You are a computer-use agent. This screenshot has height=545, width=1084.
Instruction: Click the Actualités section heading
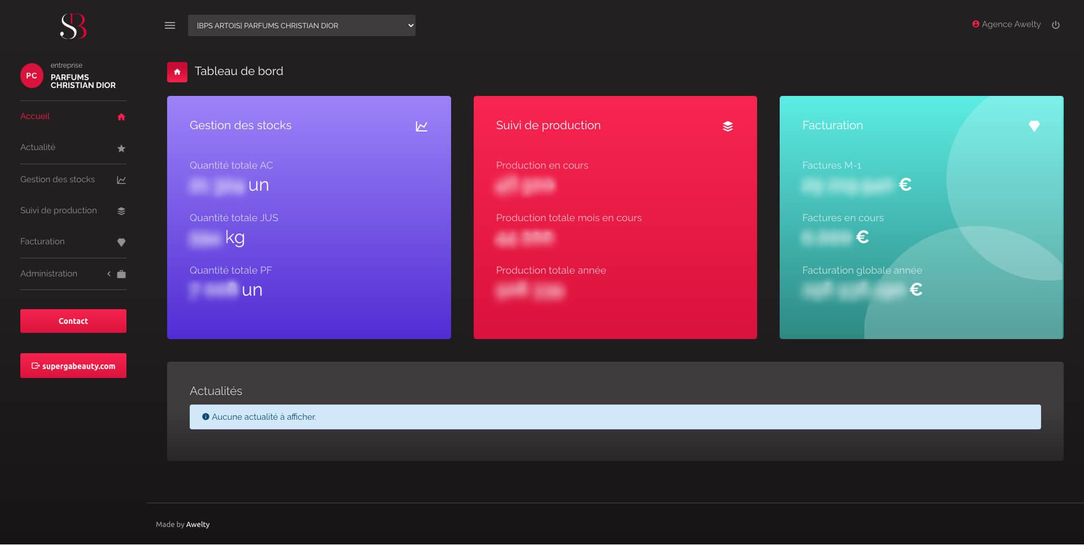[x=216, y=391]
